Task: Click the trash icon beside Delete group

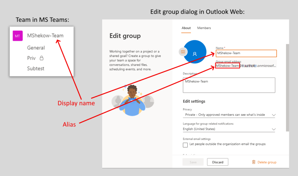Action: tap(253, 162)
